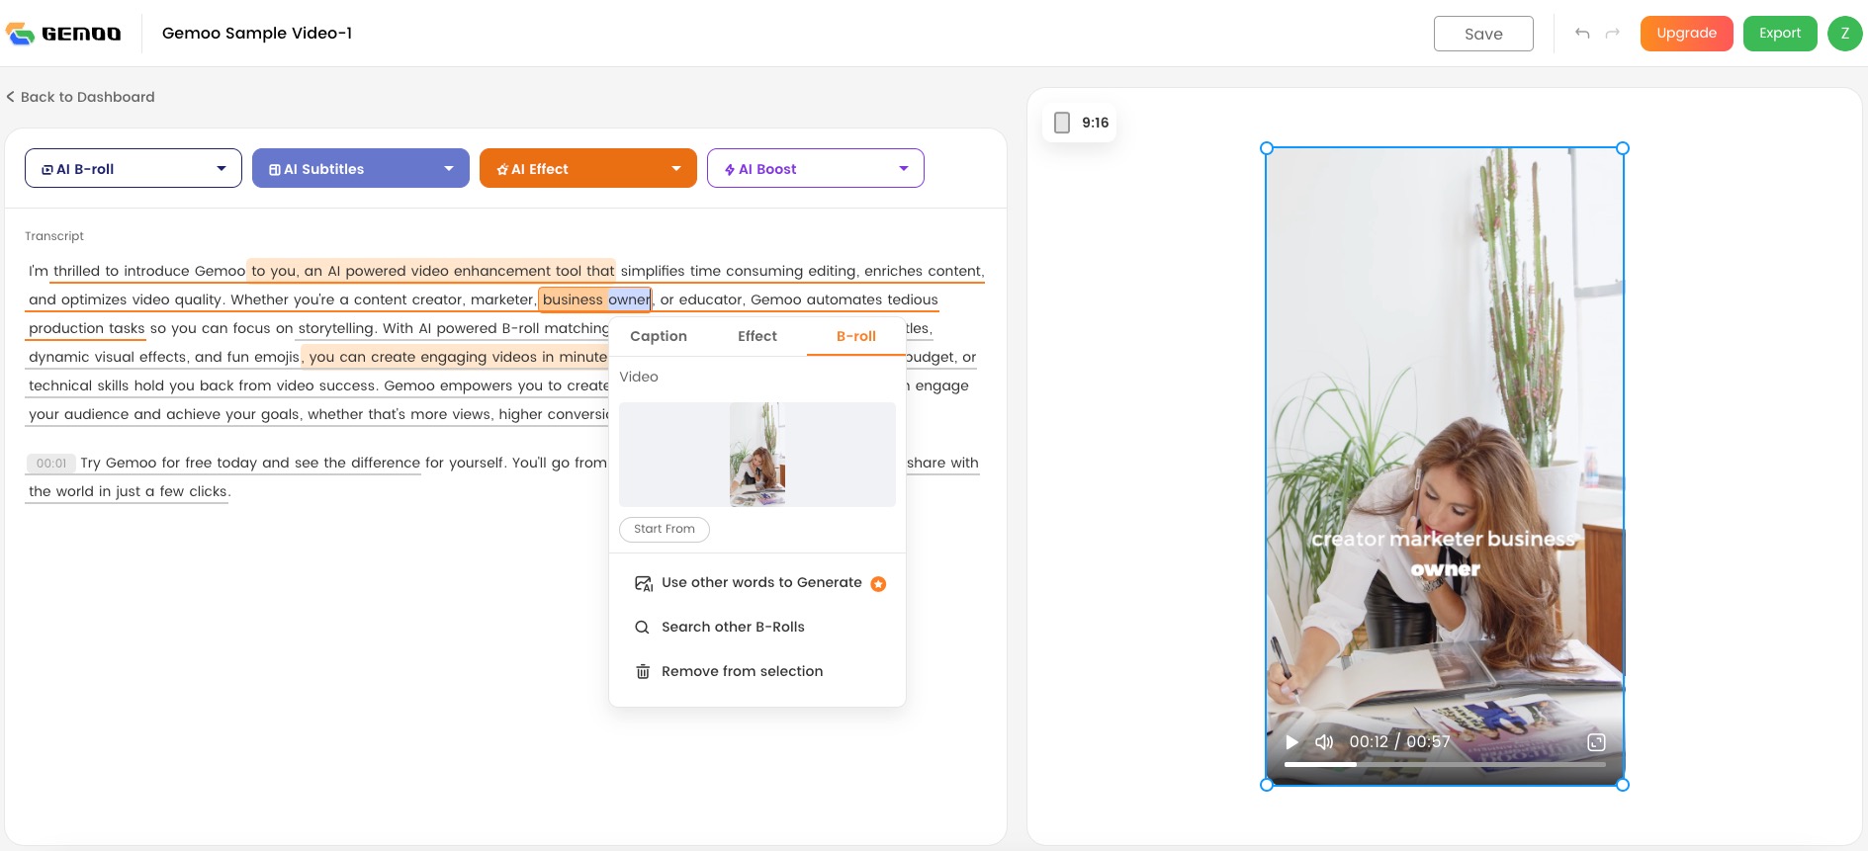Open the AI Effect dropdown

click(x=588, y=168)
